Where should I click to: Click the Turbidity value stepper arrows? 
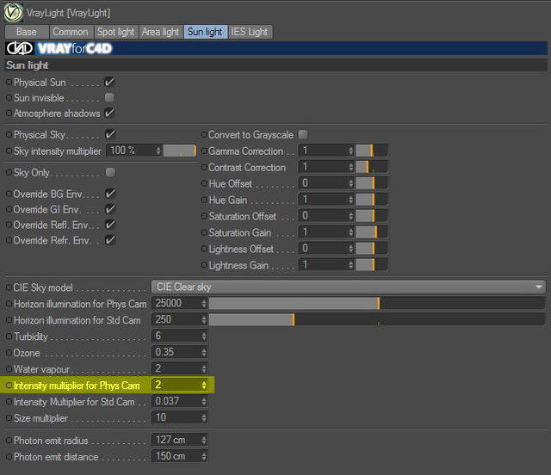coord(204,336)
